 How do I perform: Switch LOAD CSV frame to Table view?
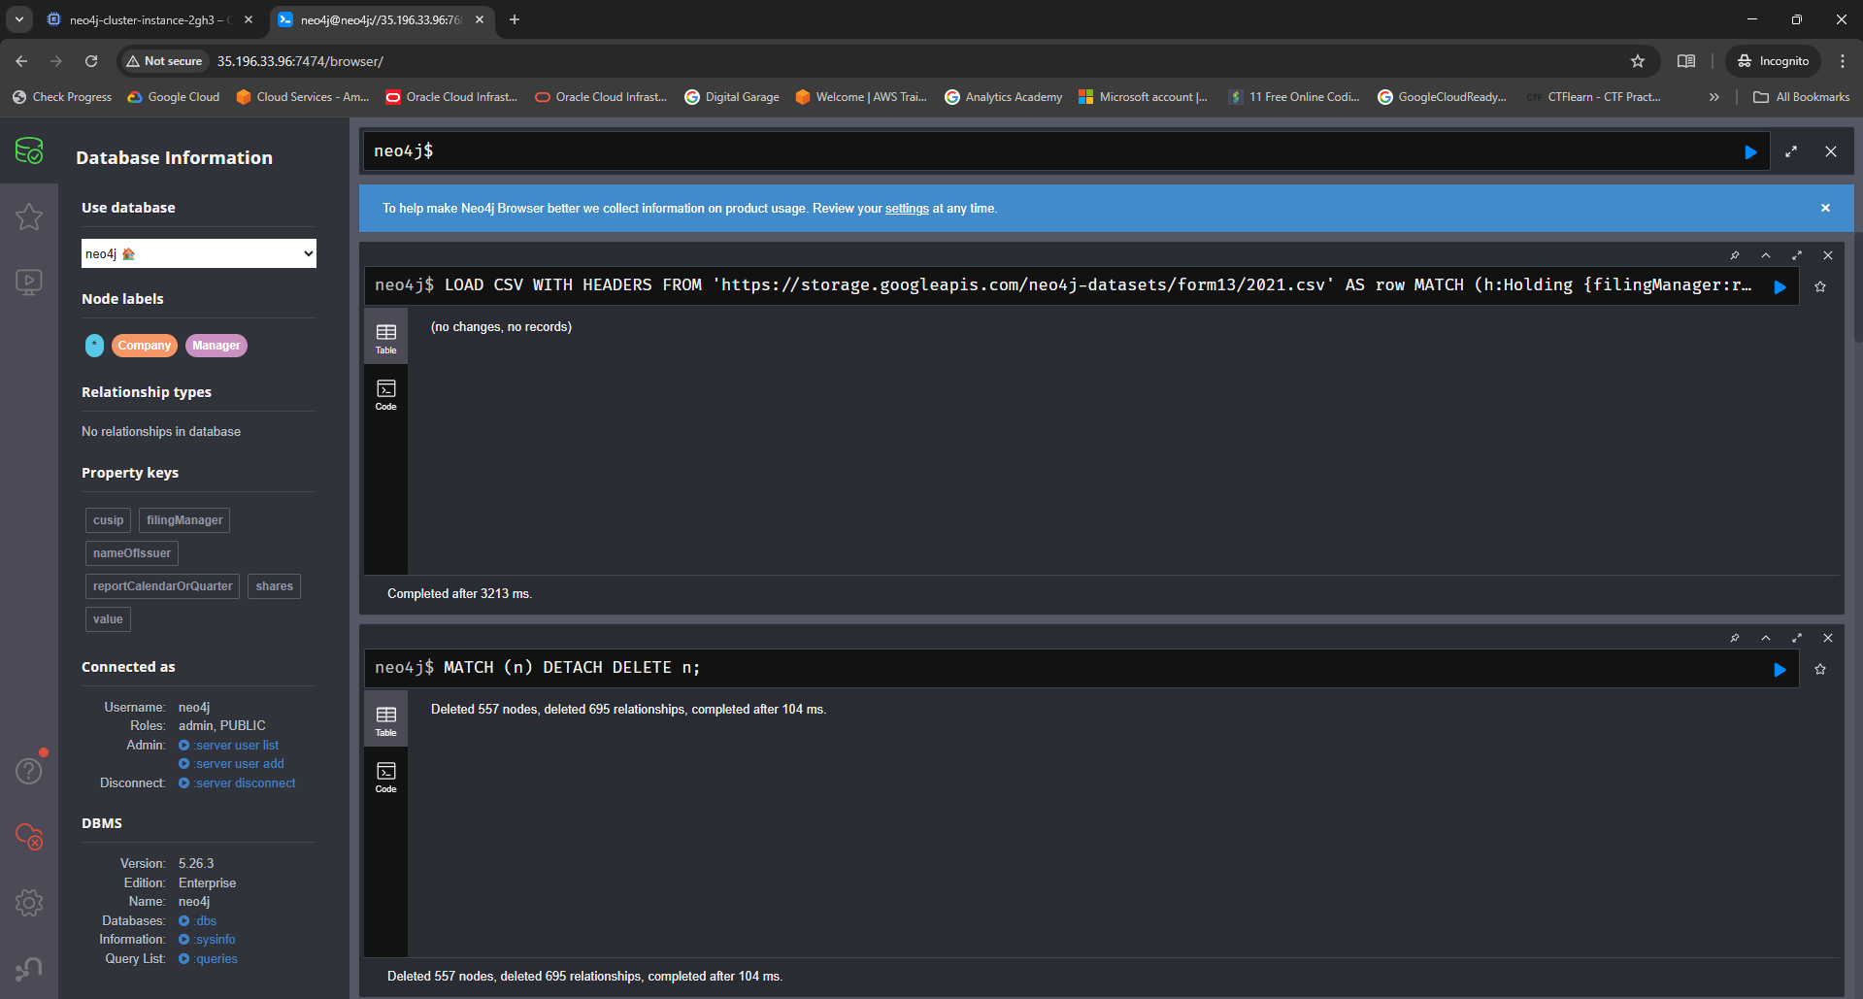[x=386, y=338]
